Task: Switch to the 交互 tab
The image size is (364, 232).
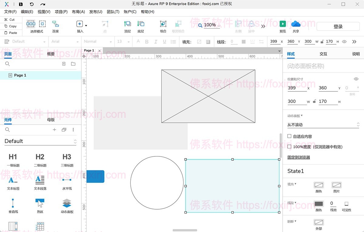Action: (323, 54)
